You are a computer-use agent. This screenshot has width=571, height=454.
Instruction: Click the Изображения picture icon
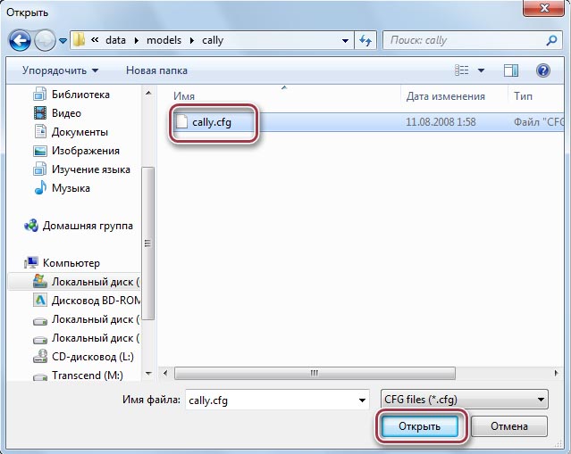[x=40, y=151]
